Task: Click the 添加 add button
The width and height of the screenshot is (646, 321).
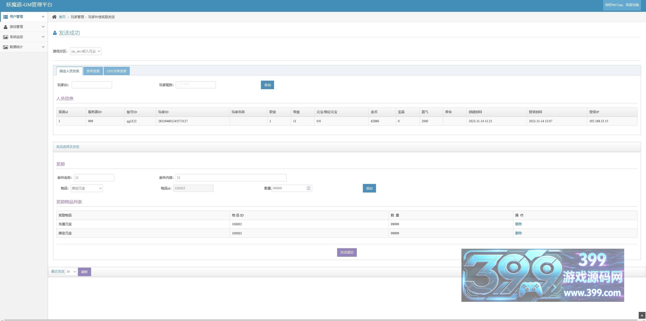Action: (x=369, y=188)
